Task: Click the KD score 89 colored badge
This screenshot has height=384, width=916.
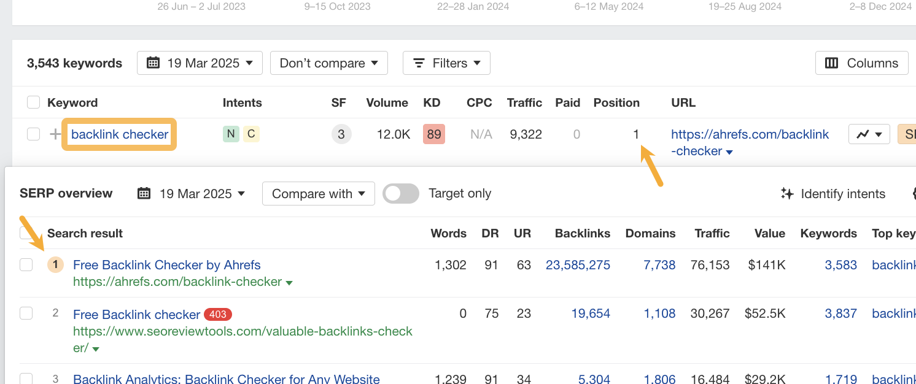Action: [x=434, y=134]
